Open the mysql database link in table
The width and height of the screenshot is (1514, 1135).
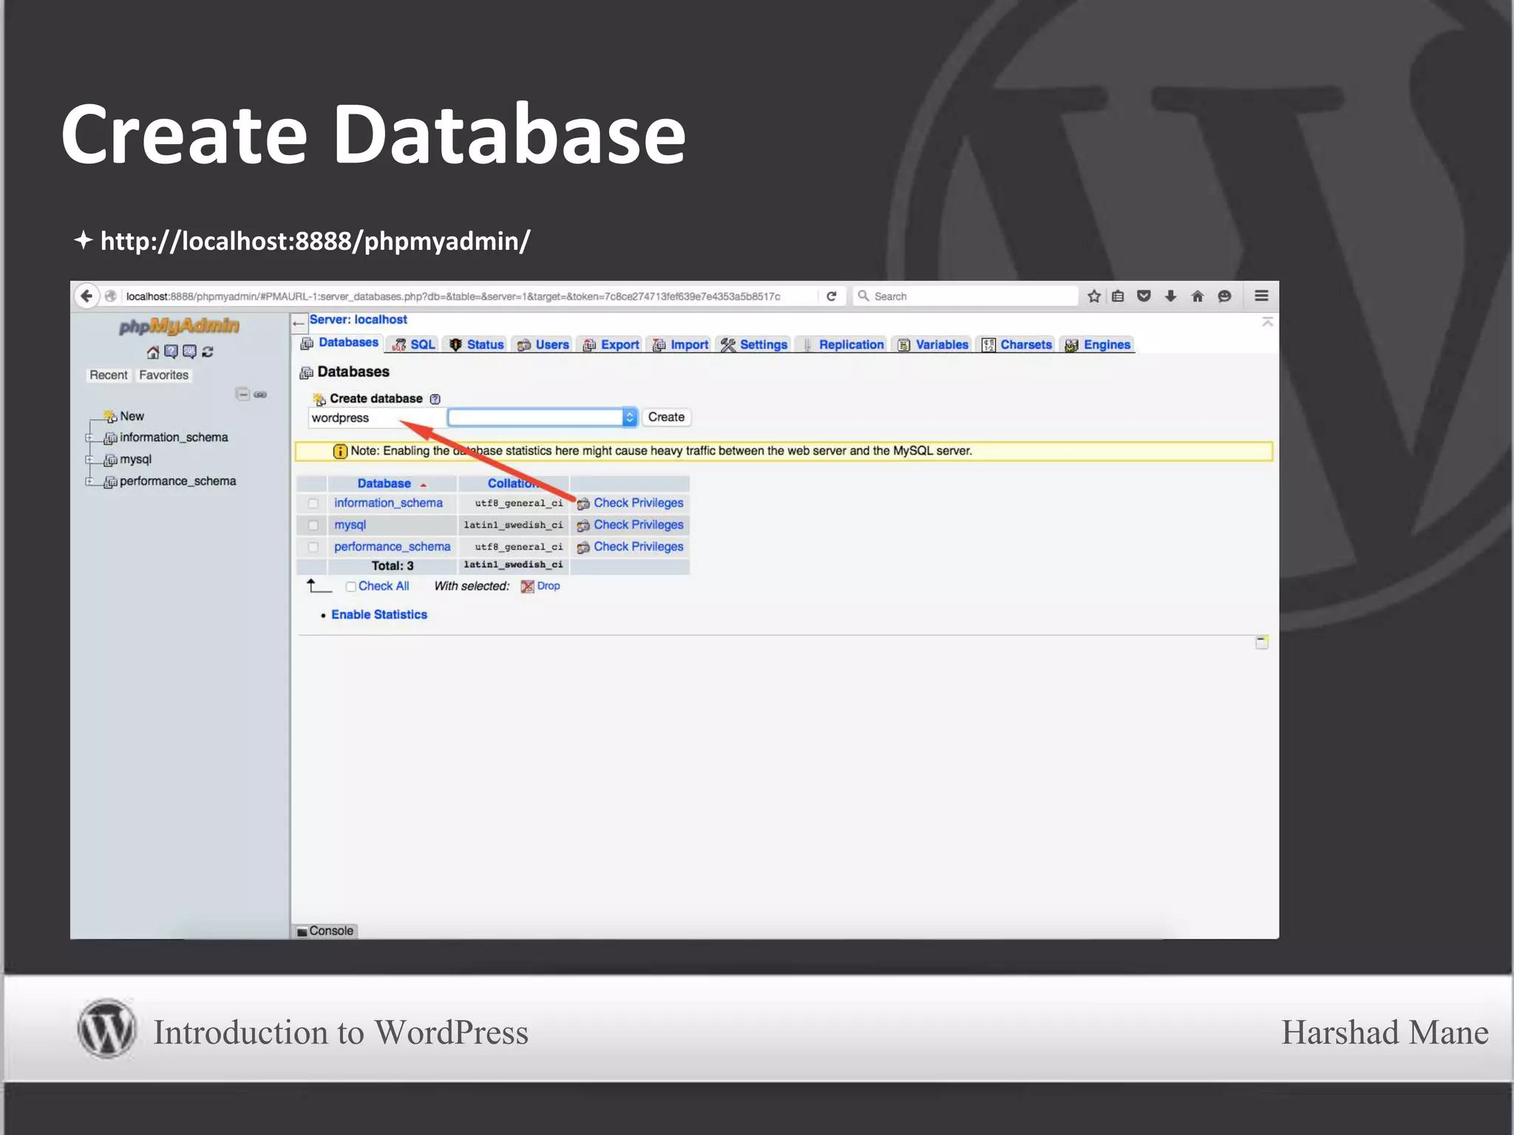(350, 525)
